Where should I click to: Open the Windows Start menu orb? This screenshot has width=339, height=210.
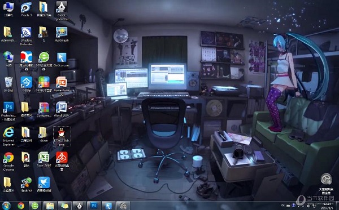click(6, 205)
